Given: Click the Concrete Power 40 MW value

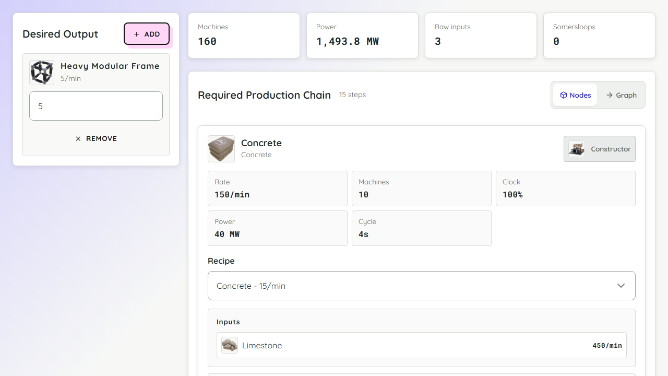Looking at the screenshot, I should tap(227, 234).
